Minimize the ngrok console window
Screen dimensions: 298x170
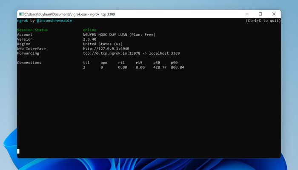point(247,14)
